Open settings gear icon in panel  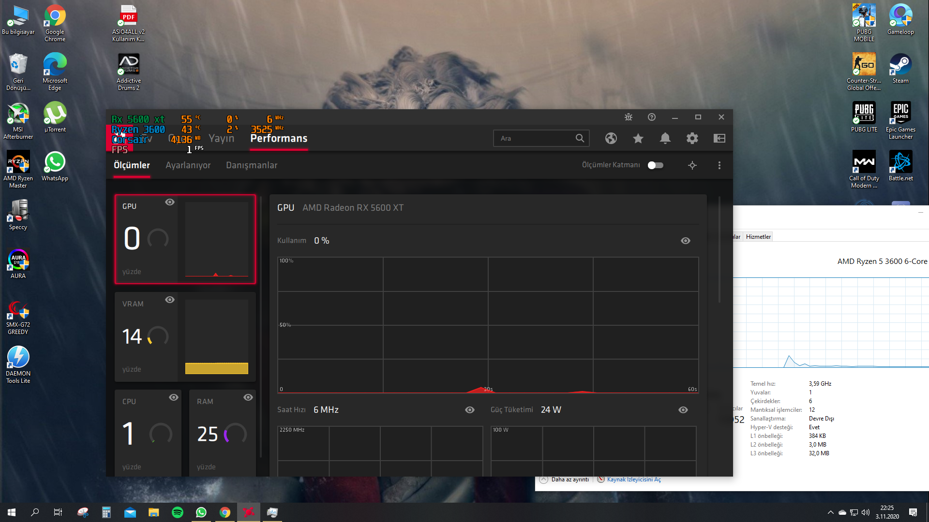click(692, 138)
